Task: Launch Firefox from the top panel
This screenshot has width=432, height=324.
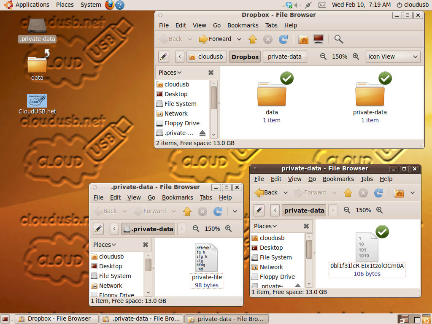Action: click(x=109, y=5)
